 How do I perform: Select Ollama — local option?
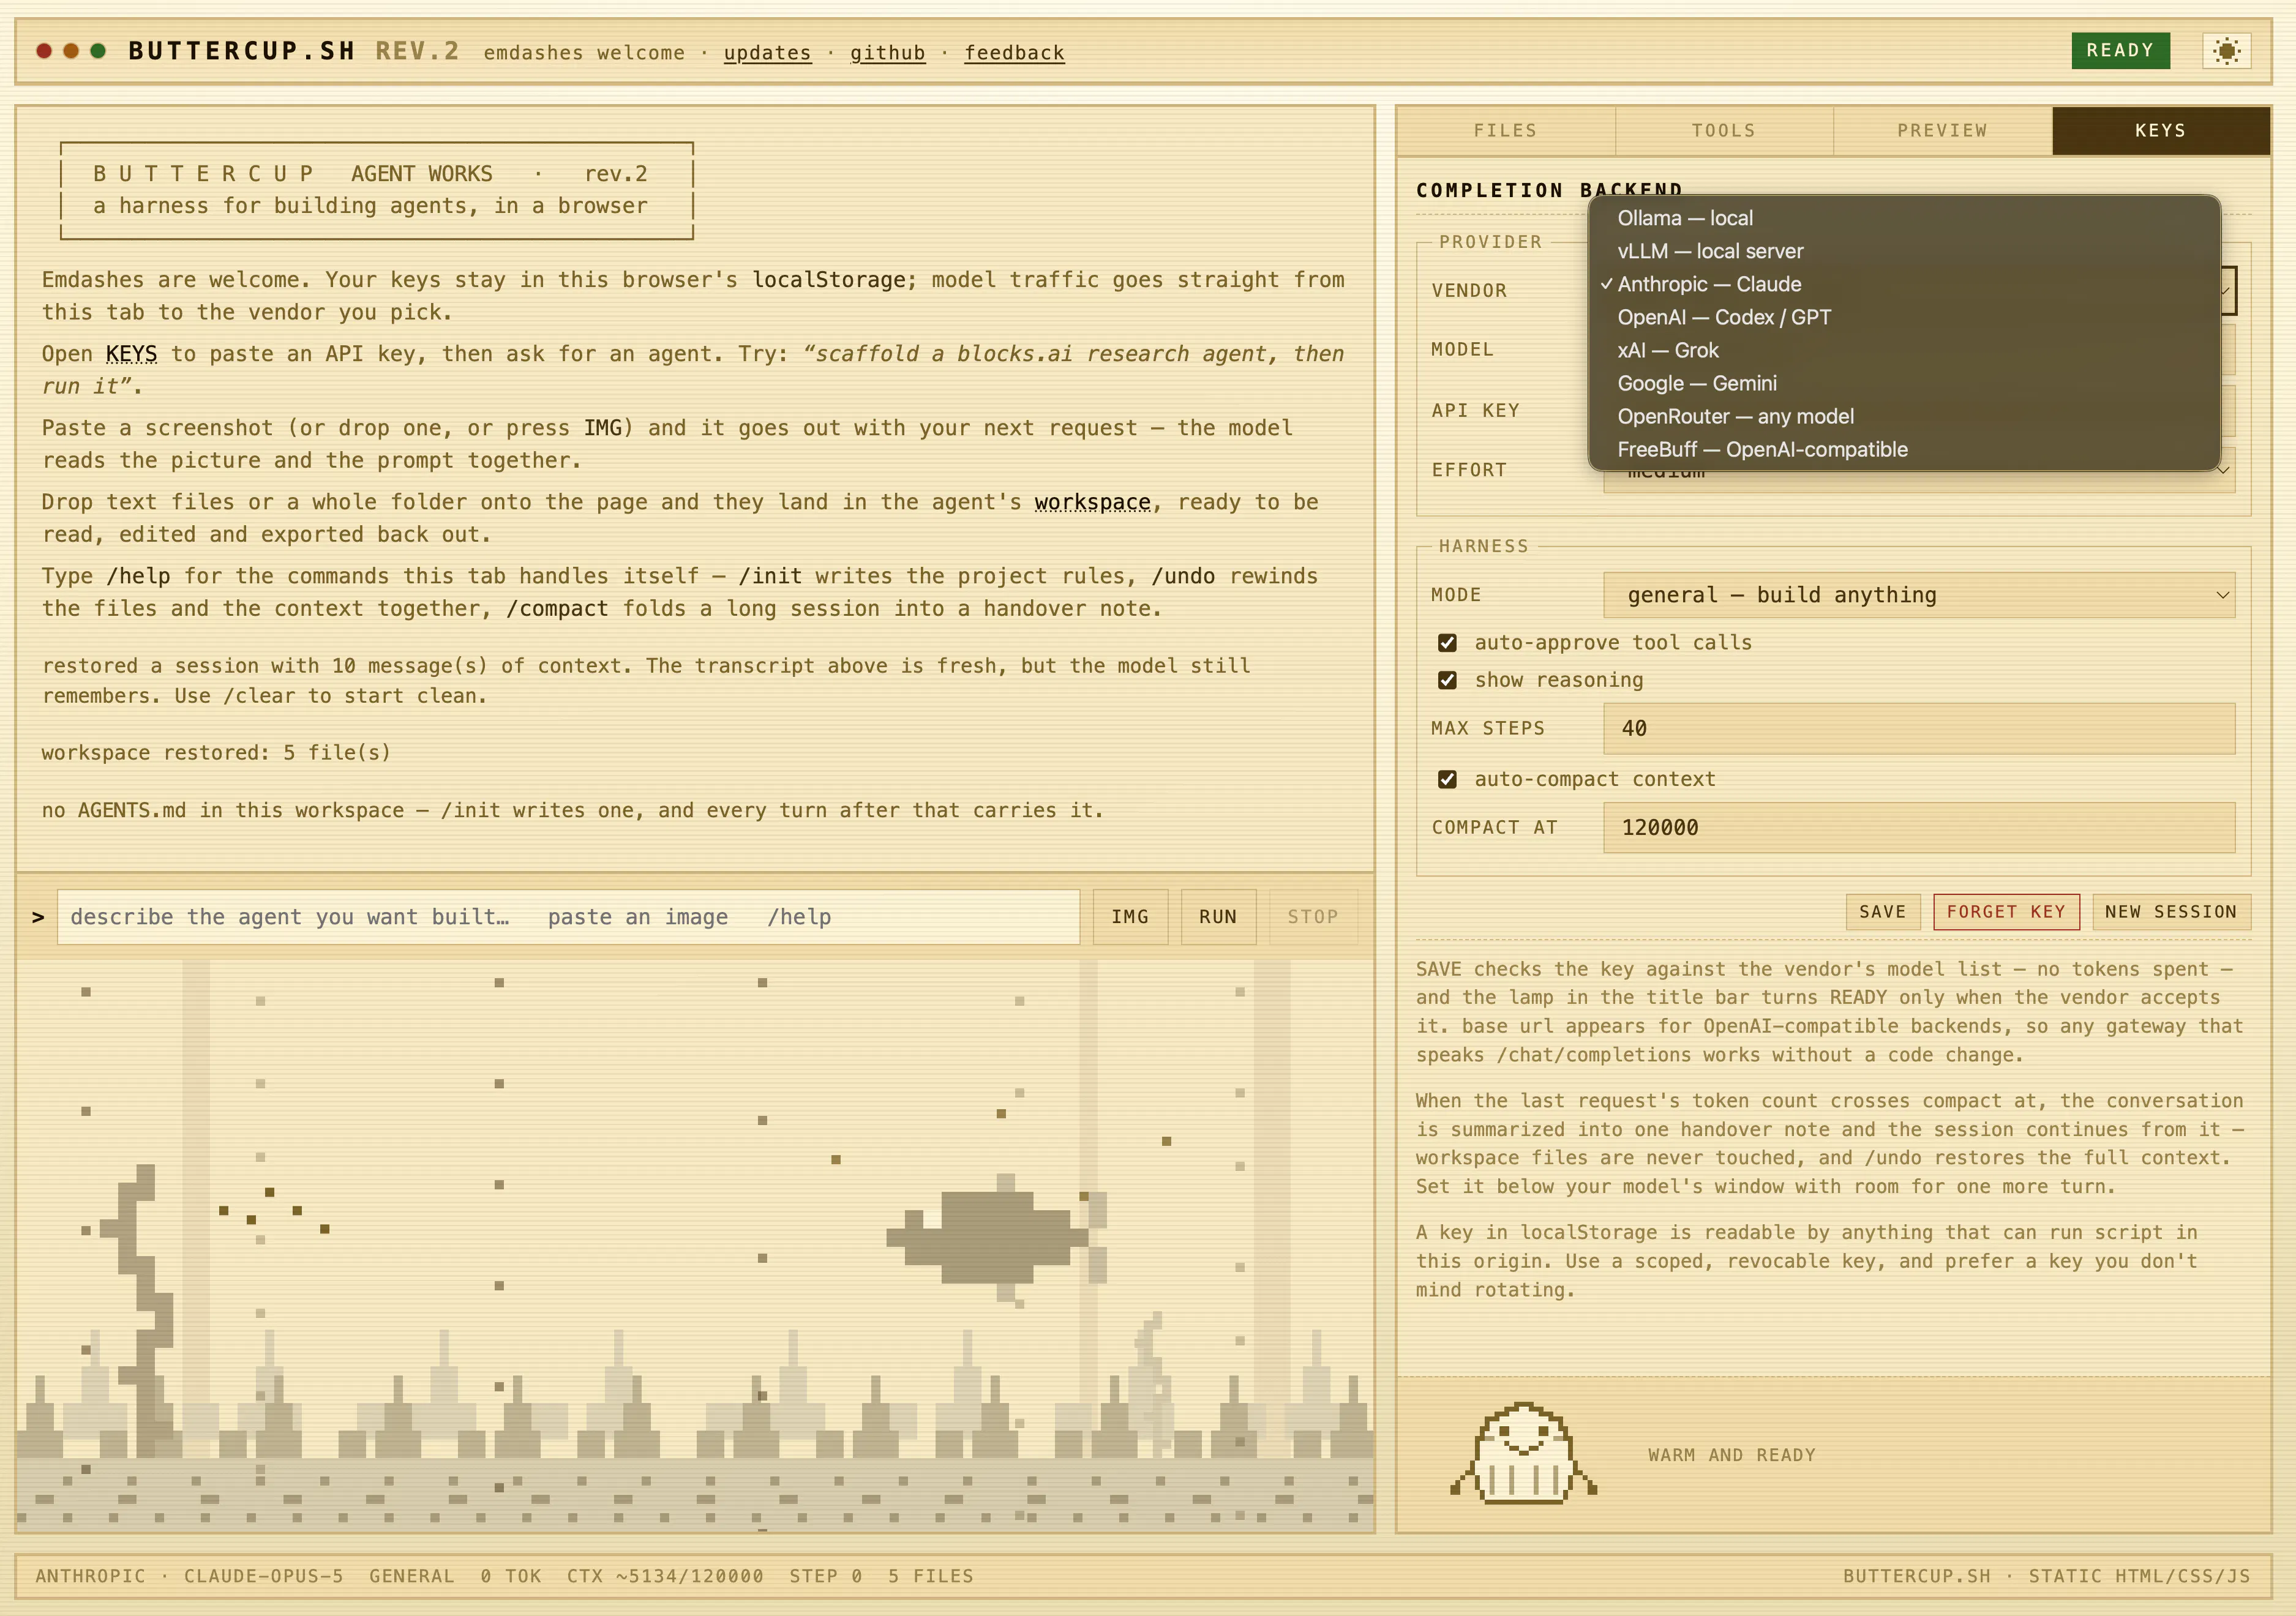[x=1904, y=218]
